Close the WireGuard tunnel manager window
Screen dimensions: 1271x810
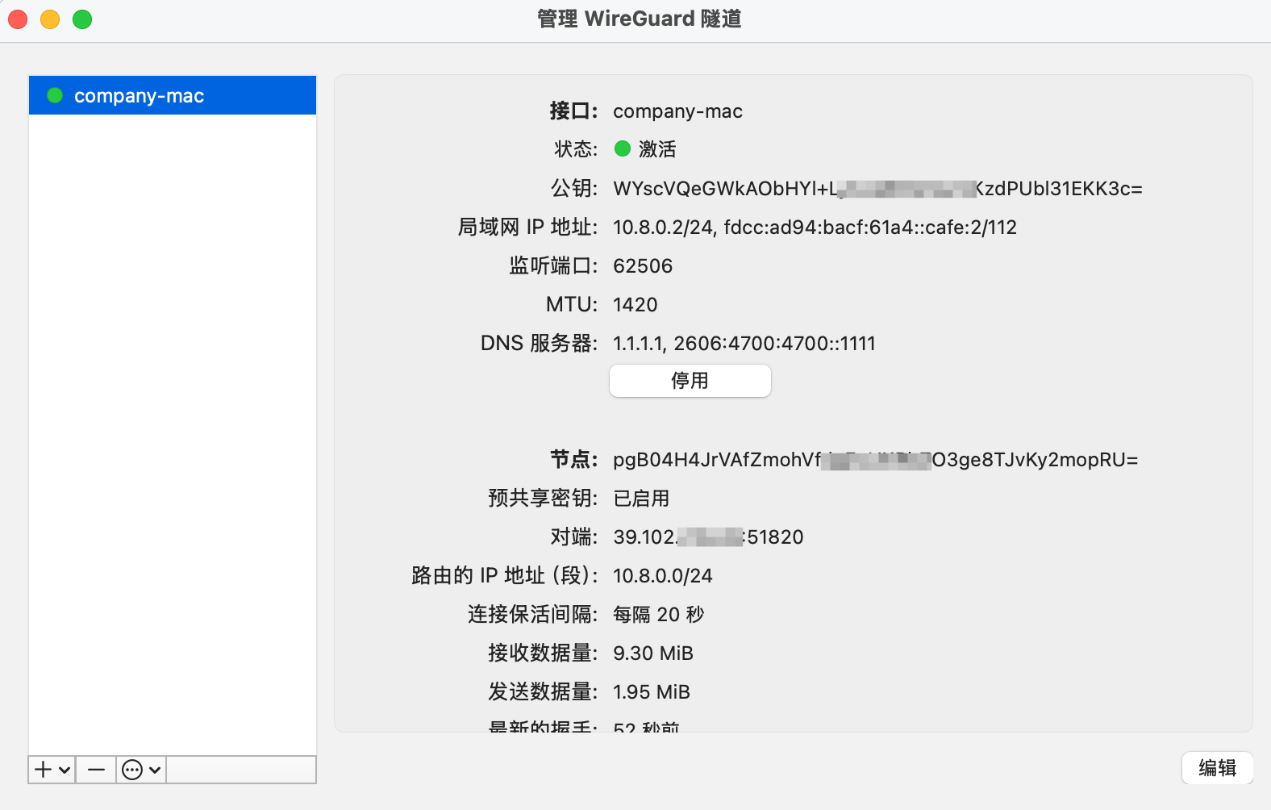[x=18, y=19]
